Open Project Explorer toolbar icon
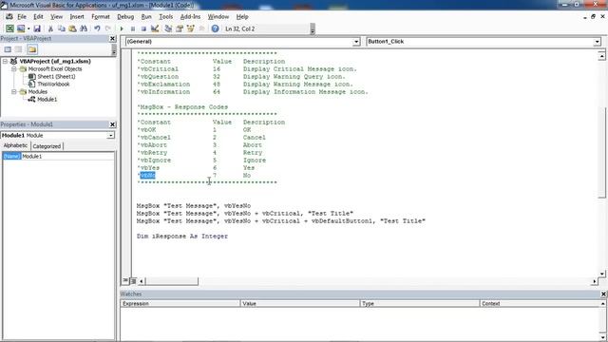This screenshot has height=342, width=608. [168, 28]
